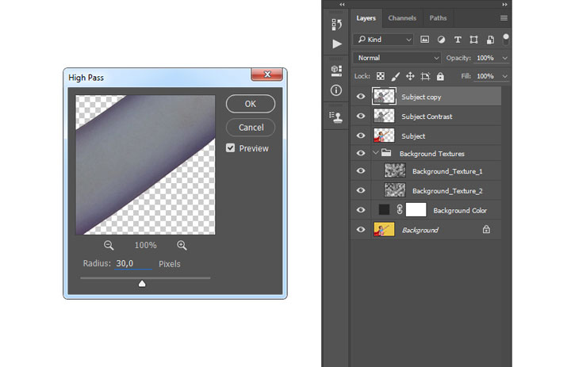Filter layers by type layers icon
575x367 pixels.
point(458,40)
